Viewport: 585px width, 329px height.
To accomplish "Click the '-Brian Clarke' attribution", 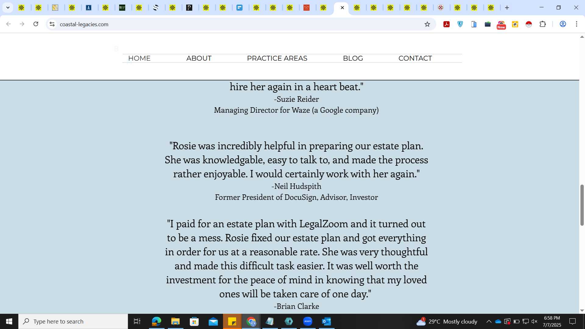I will pos(296,306).
